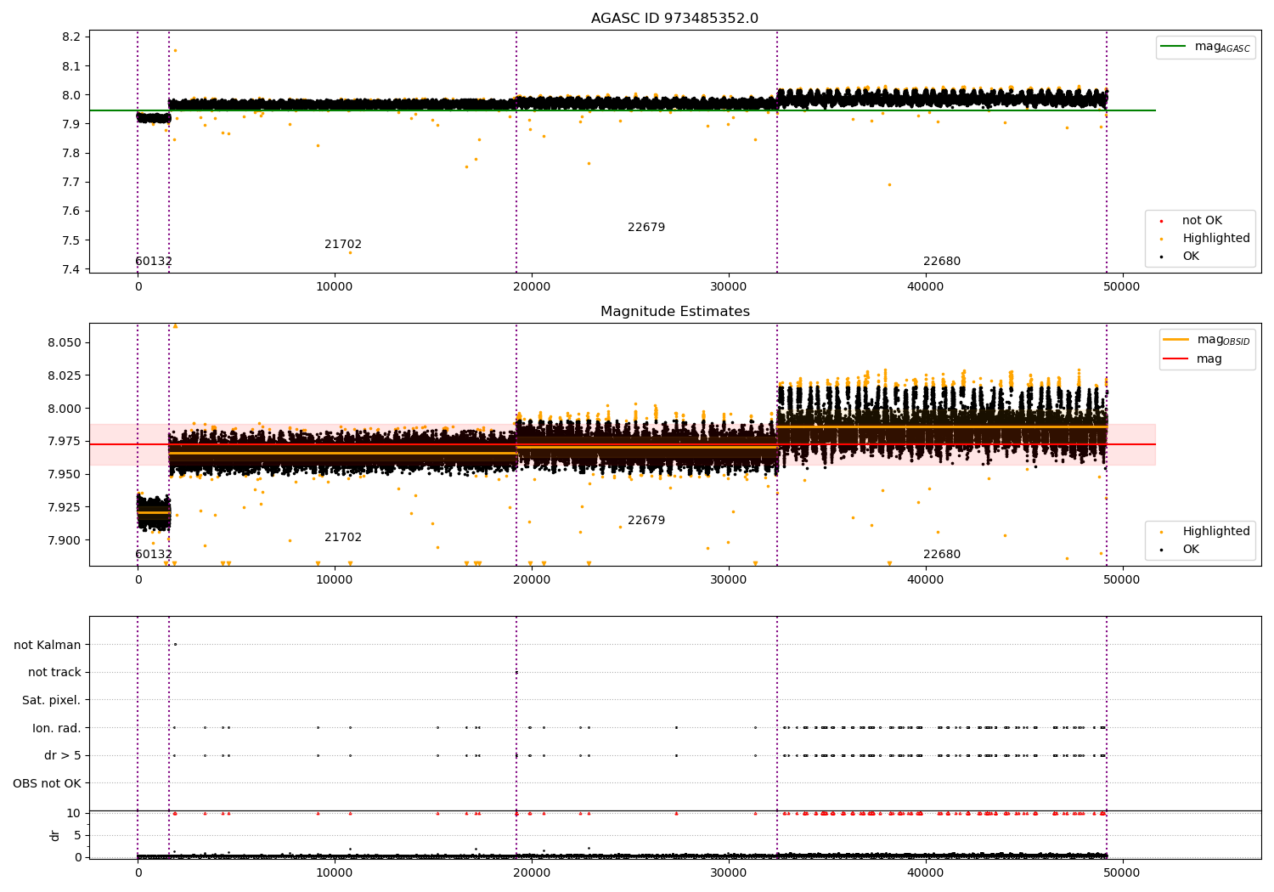Click y-axis tick 7.900
This screenshot has width=1274, height=892.
pyautogui.click(x=65, y=540)
